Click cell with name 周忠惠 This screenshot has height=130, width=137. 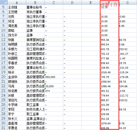tap(17, 26)
